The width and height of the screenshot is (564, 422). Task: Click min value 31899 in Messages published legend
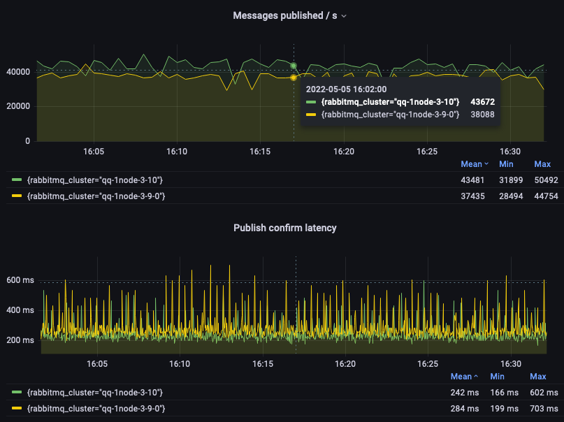[x=511, y=180]
